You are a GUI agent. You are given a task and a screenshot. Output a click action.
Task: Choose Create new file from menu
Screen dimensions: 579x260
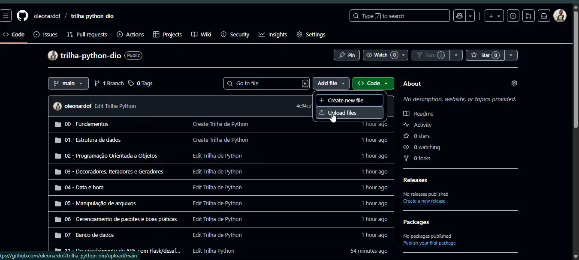350,100
